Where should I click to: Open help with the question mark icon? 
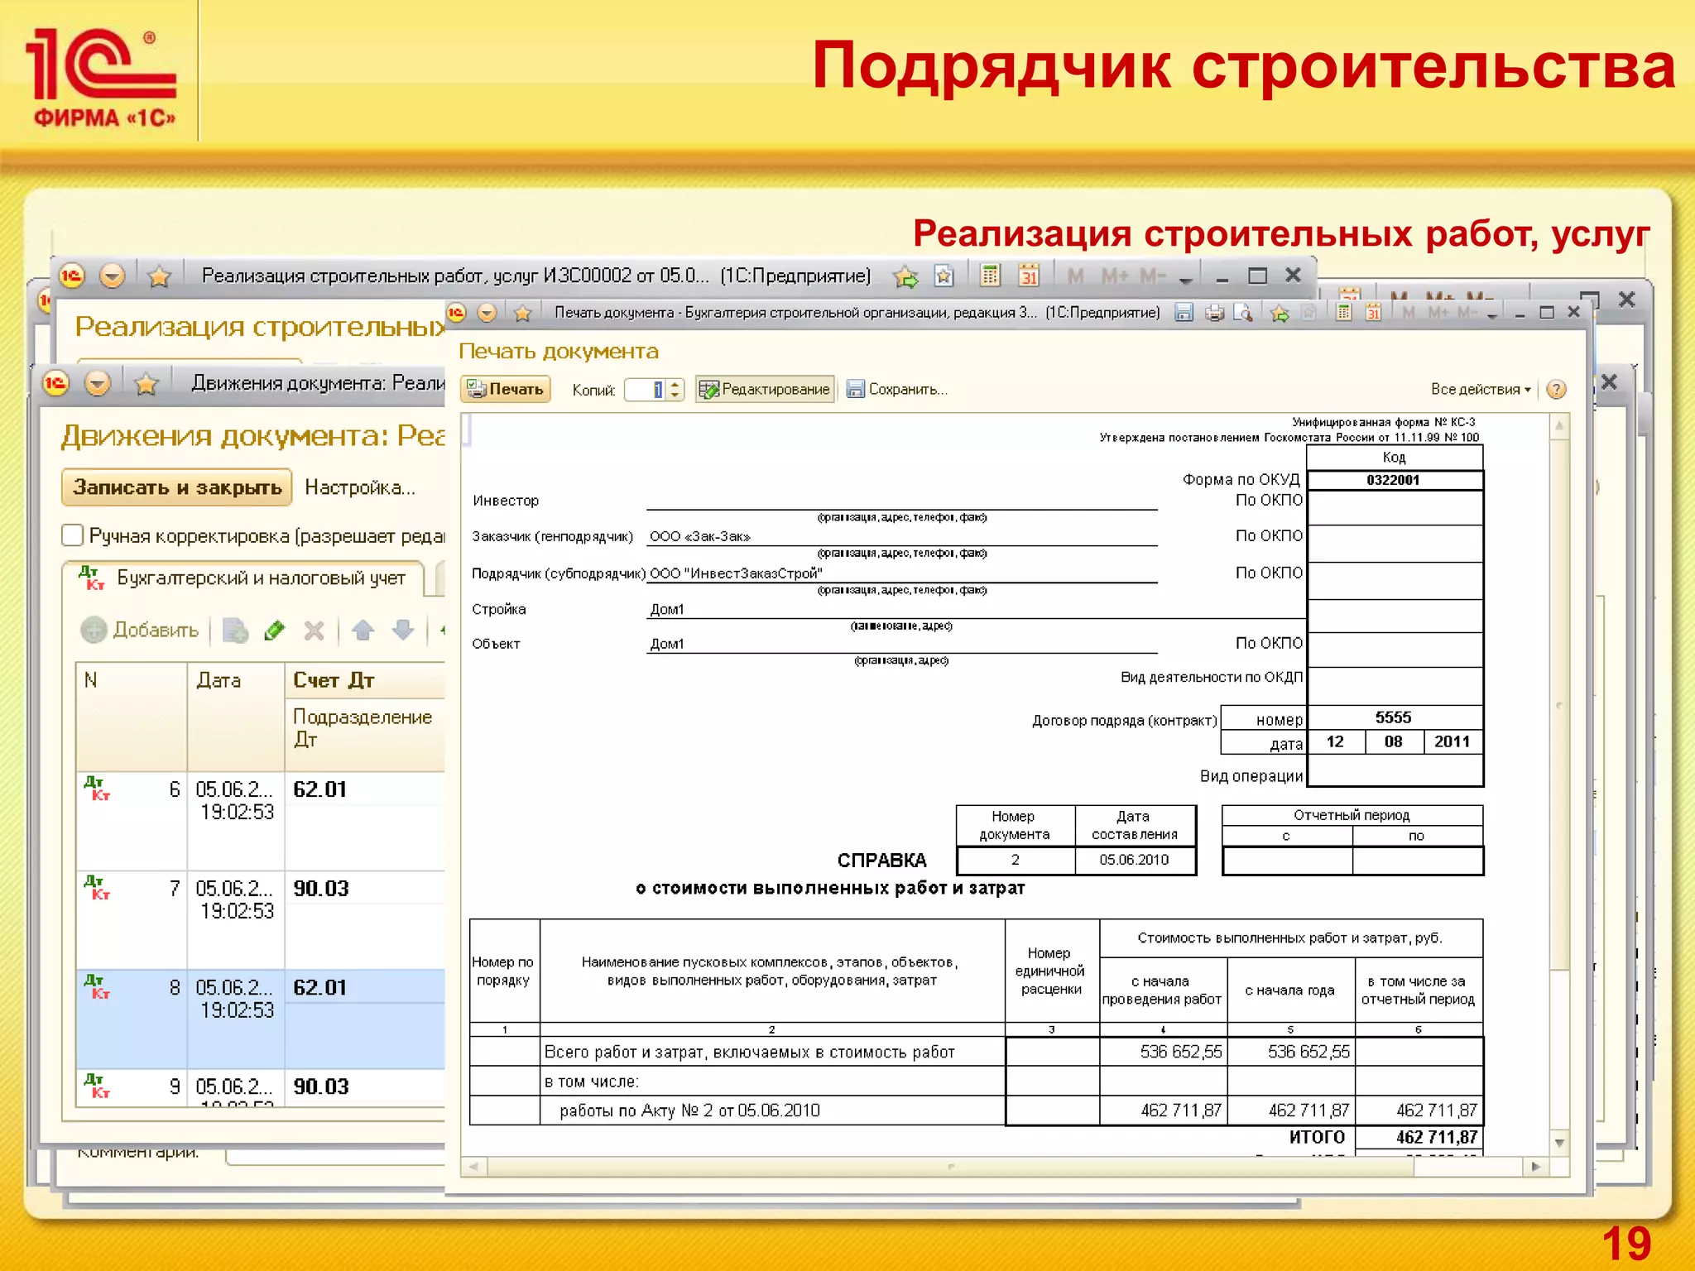pyautogui.click(x=1556, y=389)
